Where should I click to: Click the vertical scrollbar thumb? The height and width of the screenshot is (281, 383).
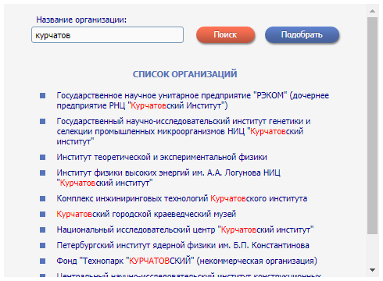(x=372, y=126)
